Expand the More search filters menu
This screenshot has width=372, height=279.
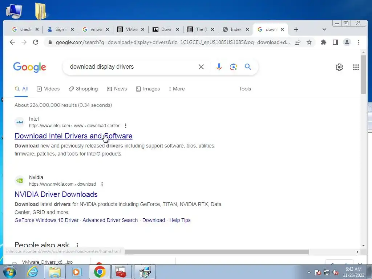pyautogui.click(x=177, y=89)
